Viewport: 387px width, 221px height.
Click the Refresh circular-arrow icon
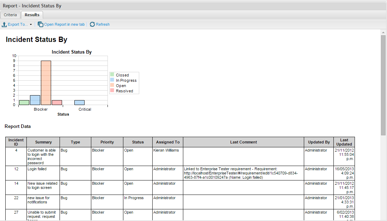click(x=92, y=24)
